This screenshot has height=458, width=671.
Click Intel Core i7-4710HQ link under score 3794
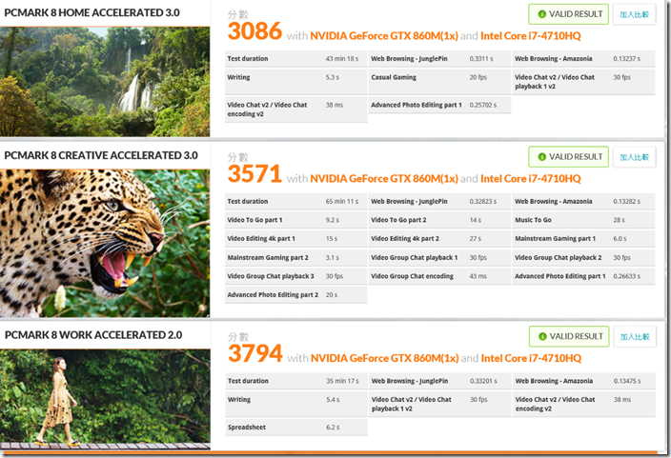point(531,358)
